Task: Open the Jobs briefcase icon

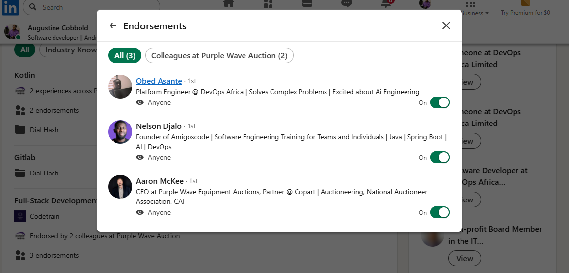Action: 307,3
